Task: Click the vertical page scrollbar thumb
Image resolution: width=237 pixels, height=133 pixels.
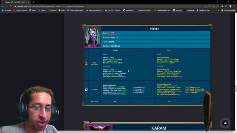Action: [236, 88]
